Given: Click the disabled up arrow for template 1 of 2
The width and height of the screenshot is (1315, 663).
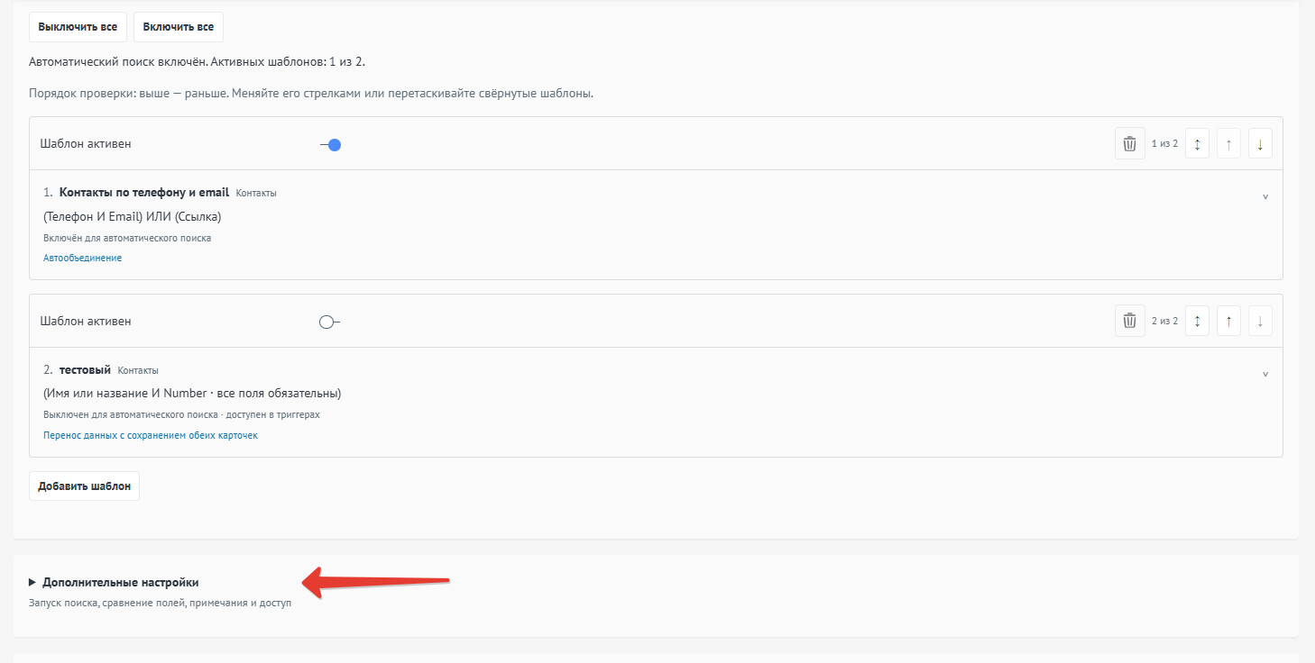Looking at the screenshot, I should [x=1228, y=143].
